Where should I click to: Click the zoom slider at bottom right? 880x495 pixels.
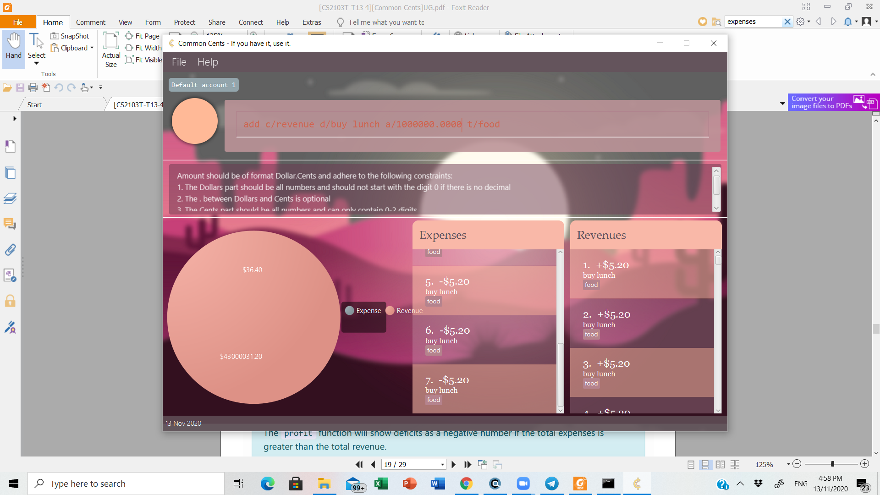click(832, 464)
